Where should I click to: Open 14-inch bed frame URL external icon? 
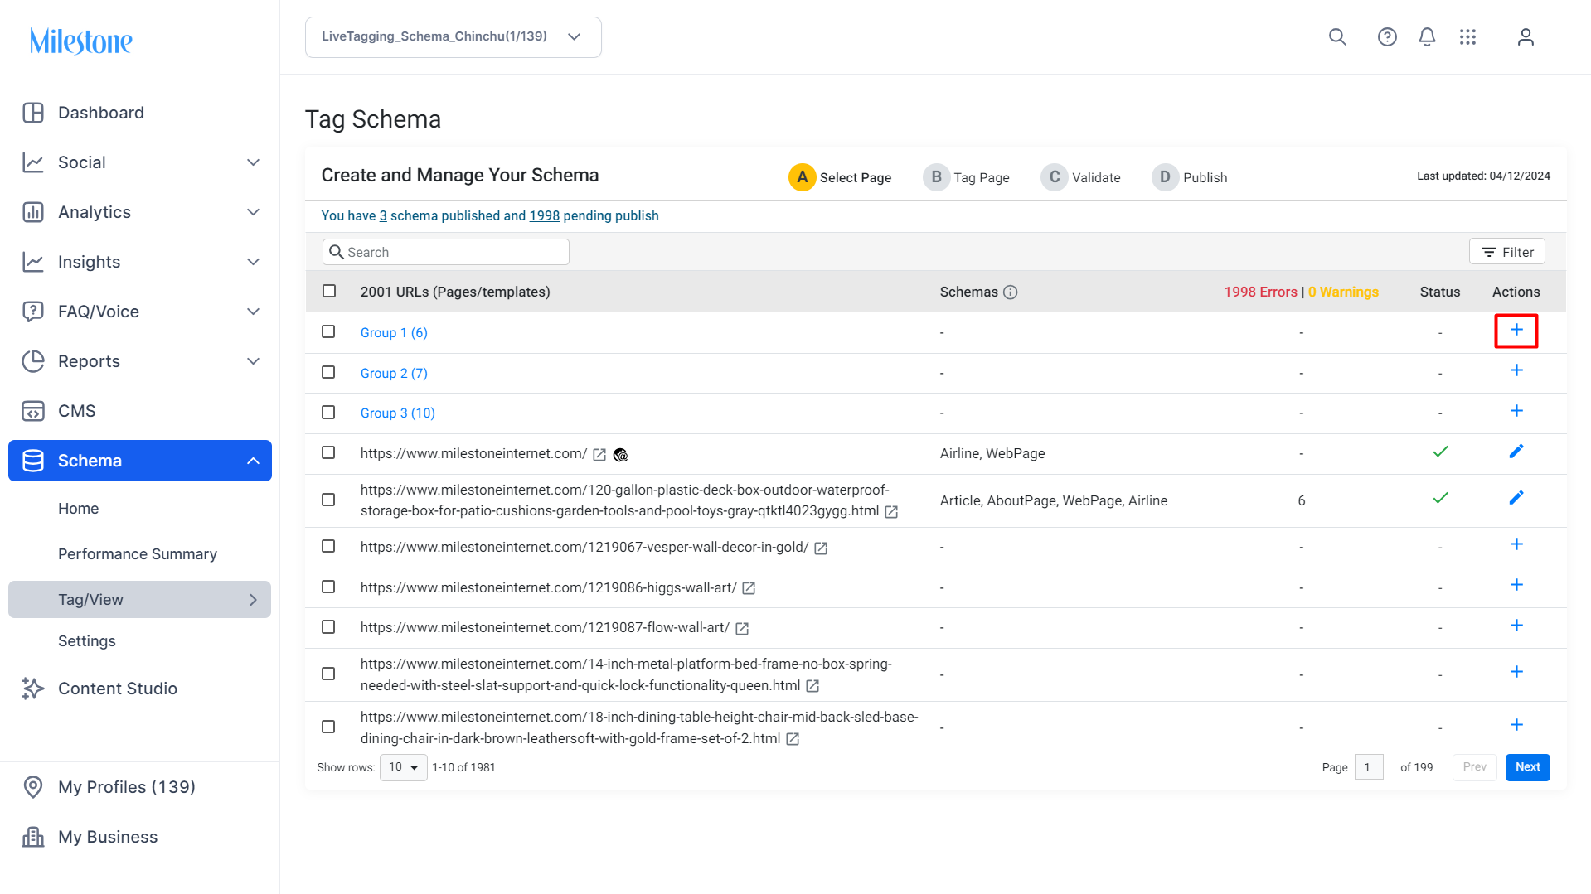click(812, 686)
